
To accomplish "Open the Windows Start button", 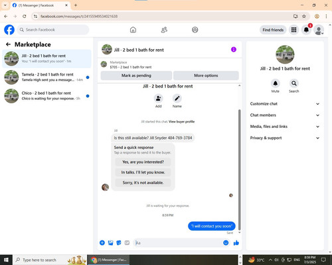I will click(6, 260).
